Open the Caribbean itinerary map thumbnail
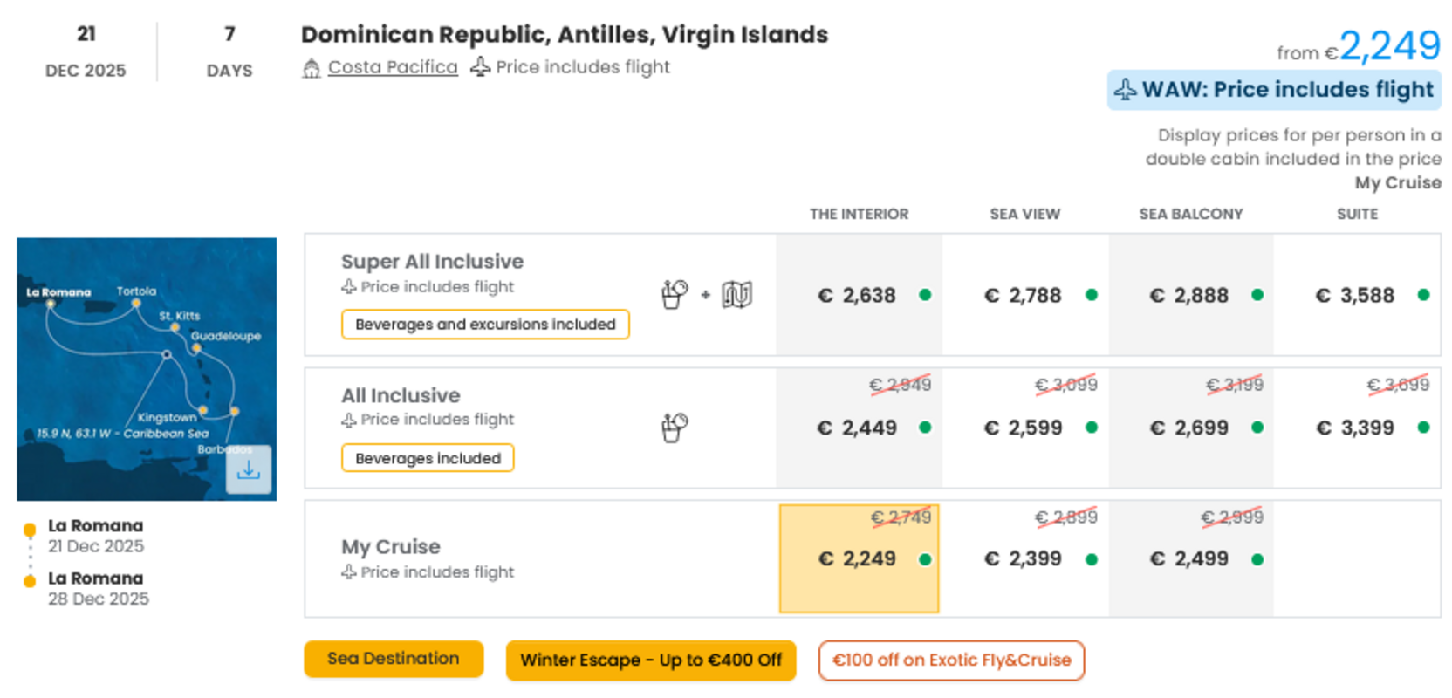The width and height of the screenshot is (1452, 698). point(147,369)
